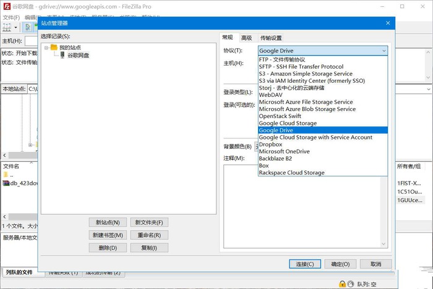Collapse the 我的站点 tree node
433x289 pixels.
tap(46, 48)
